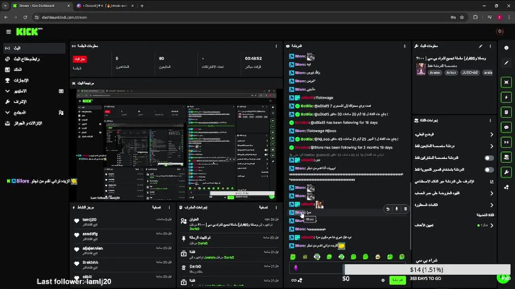The width and height of the screenshot is (515, 289).
Task: Open three-dot menu of moderator actions panel
Action: [x=276, y=208]
